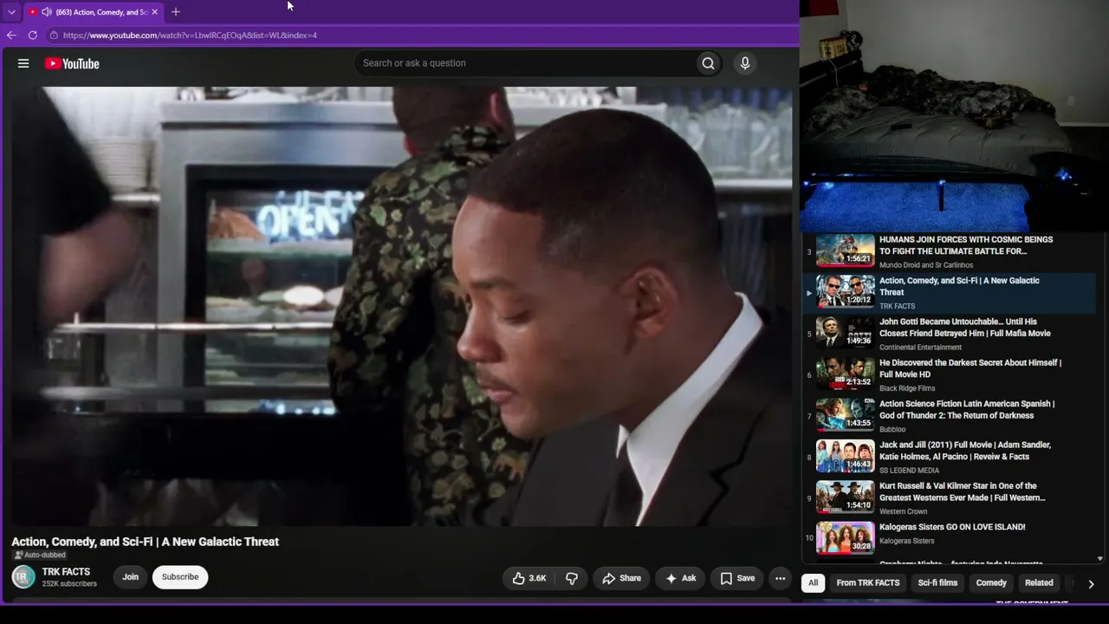Click 'Western Crown' channel text
This screenshot has height=624, width=1109.
pyautogui.click(x=904, y=512)
